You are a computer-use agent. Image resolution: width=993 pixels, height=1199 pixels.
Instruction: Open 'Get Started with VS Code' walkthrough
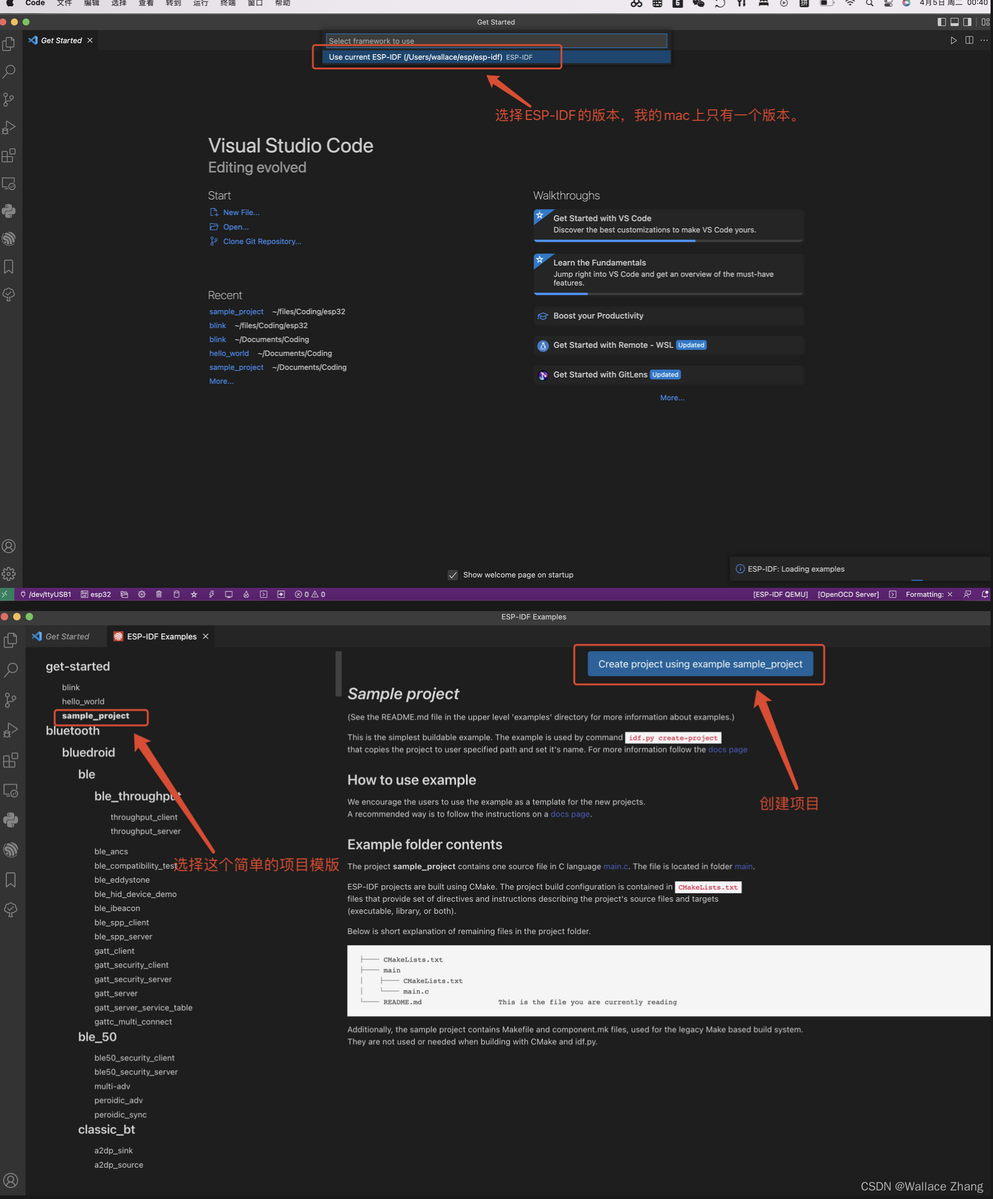[x=668, y=225]
